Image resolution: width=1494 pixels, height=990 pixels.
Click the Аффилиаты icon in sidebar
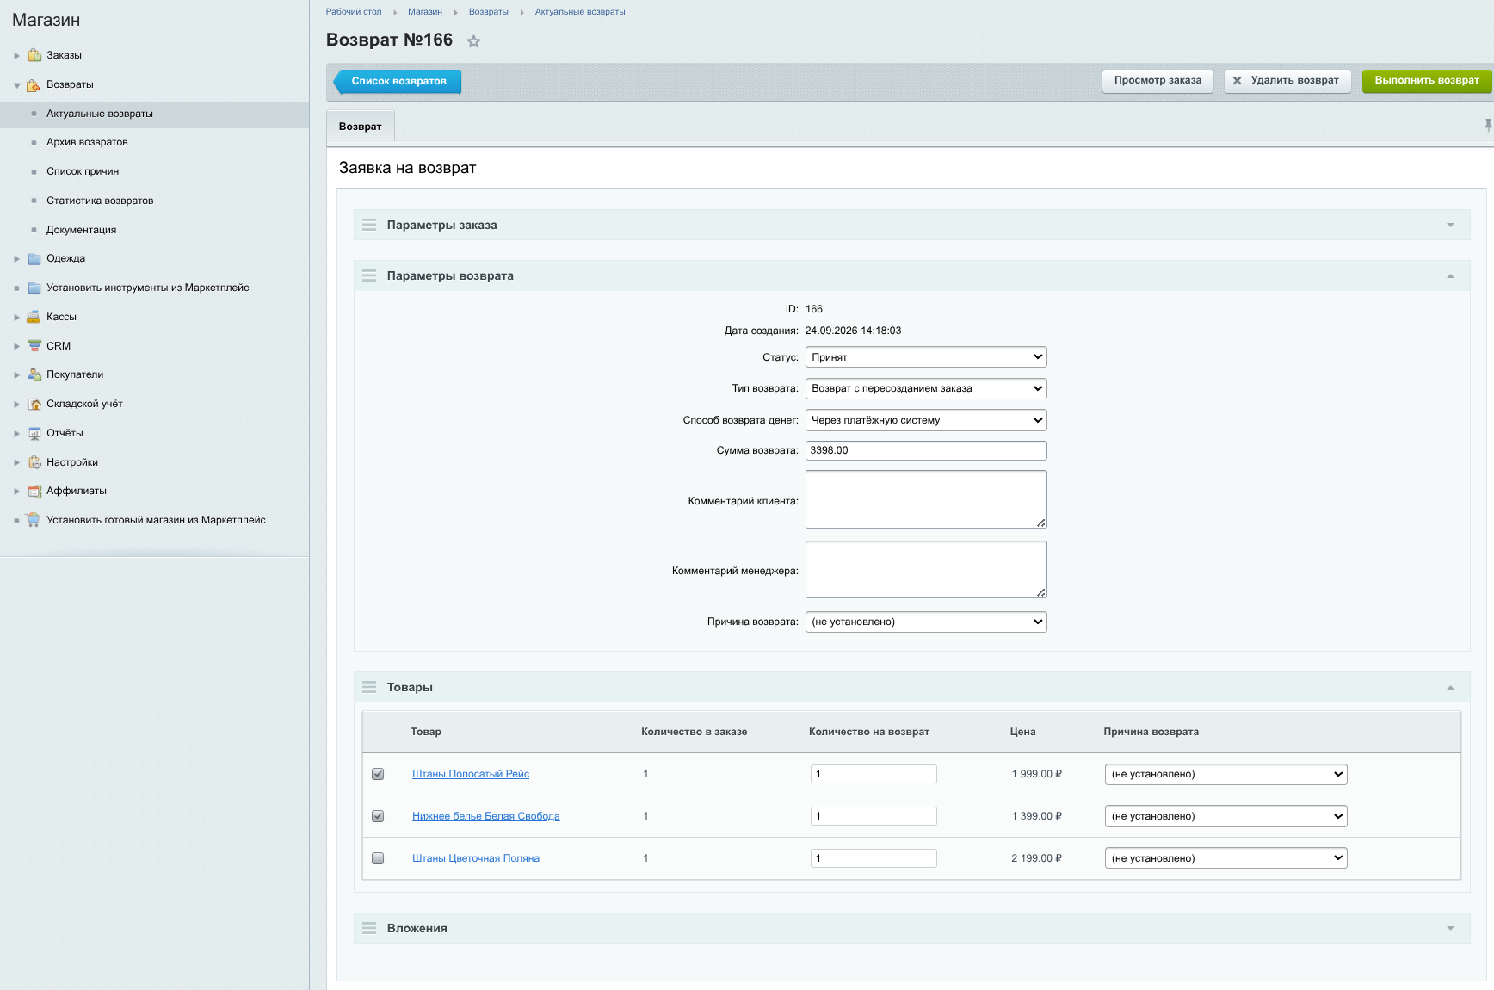pyautogui.click(x=34, y=491)
